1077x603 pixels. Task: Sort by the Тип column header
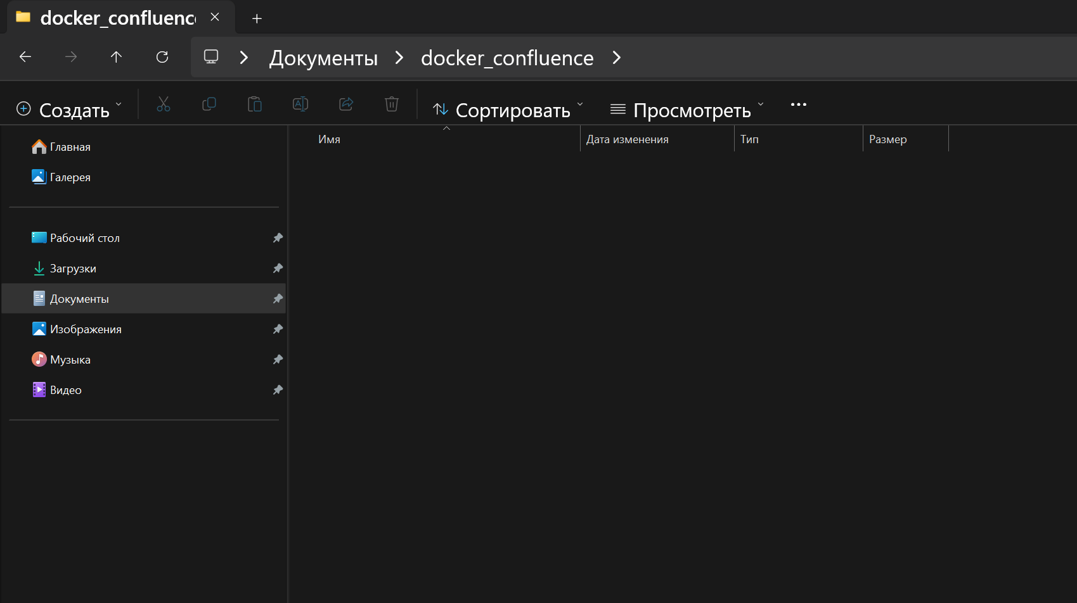pos(799,139)
